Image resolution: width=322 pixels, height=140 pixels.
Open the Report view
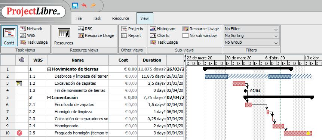click(x=131, y=35)
